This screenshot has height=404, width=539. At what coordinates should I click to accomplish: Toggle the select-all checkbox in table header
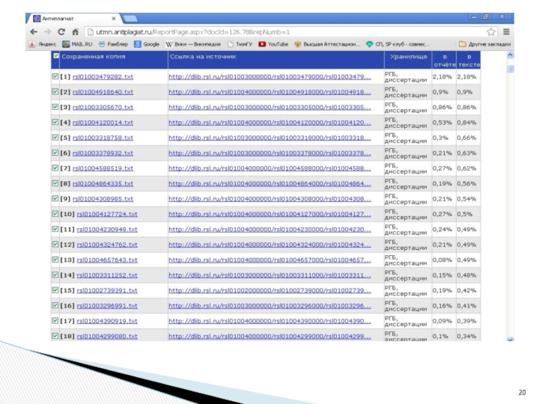tap(55, 57)
